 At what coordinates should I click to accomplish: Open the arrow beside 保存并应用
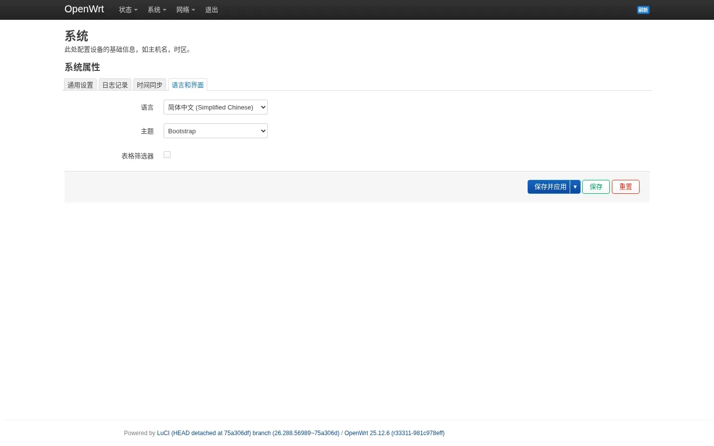coord(575,187)
